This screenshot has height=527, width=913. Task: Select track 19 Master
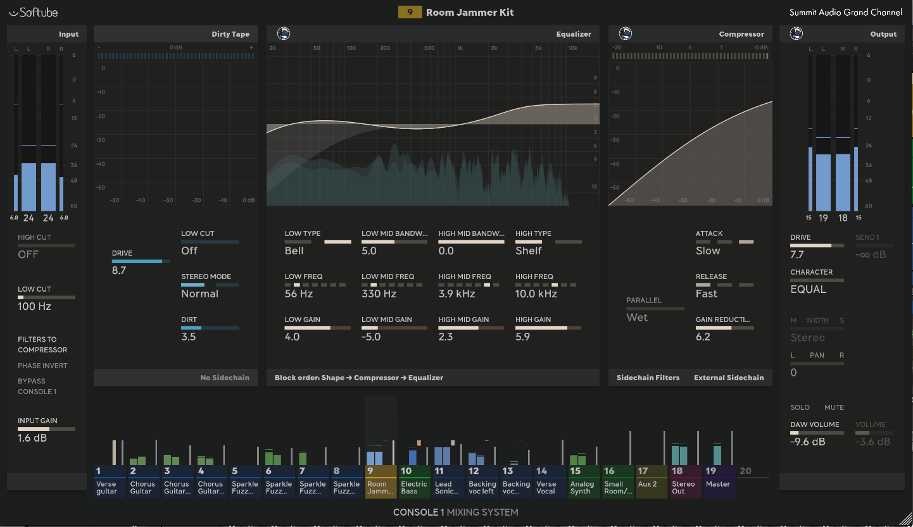point(719,481)
